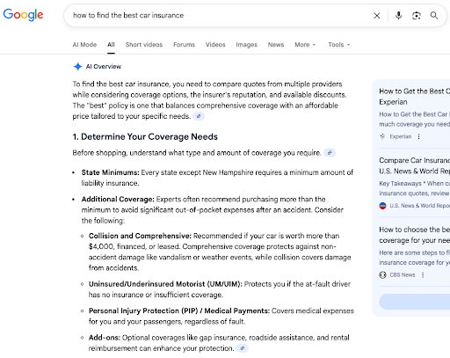Start voice search with microphone icon

pos(398,15)
